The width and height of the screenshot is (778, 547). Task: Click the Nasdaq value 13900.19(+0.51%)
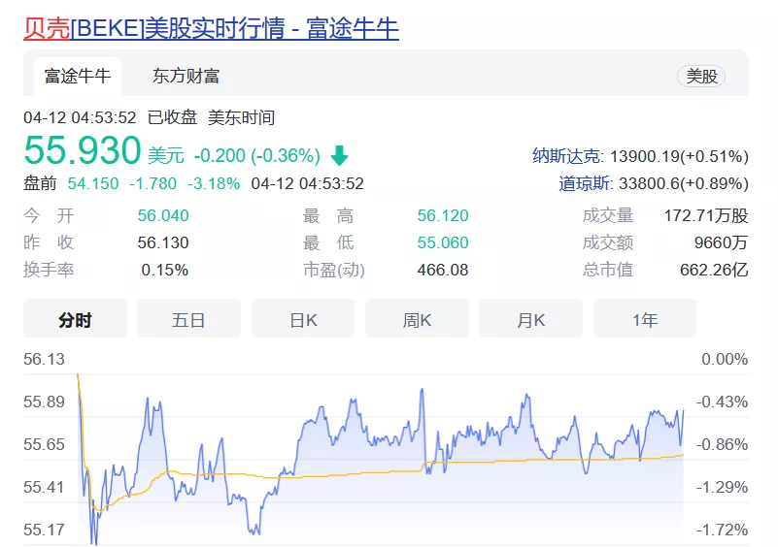[679, 156]
